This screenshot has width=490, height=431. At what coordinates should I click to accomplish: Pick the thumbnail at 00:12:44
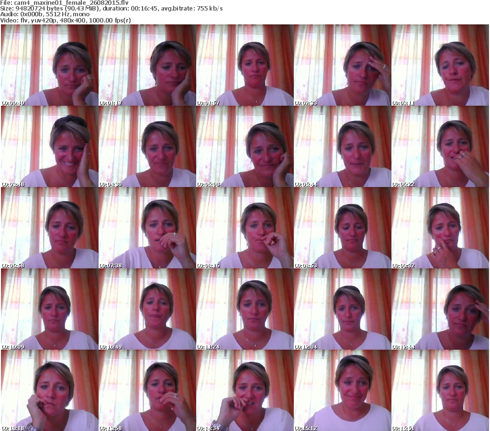click(x=440, y=309)
